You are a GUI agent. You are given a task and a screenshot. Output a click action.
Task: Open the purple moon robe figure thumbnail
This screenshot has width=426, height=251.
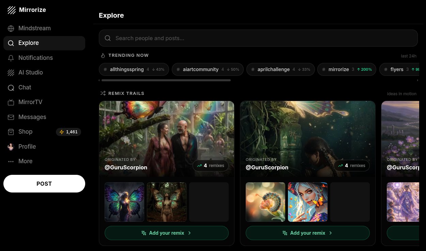click(403, 202)
